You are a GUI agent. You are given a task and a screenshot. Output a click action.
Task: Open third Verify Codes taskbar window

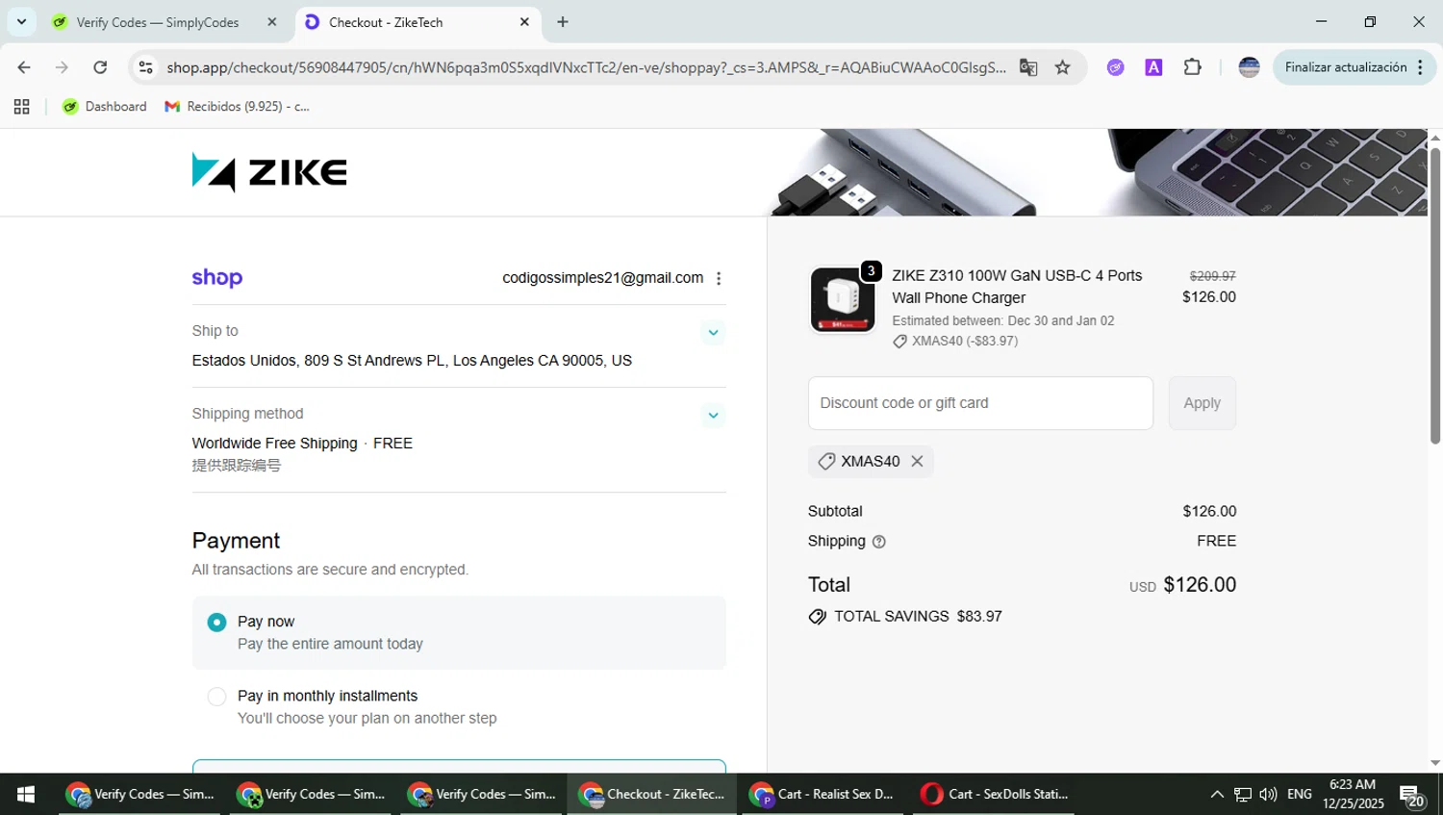click(482, 794)
